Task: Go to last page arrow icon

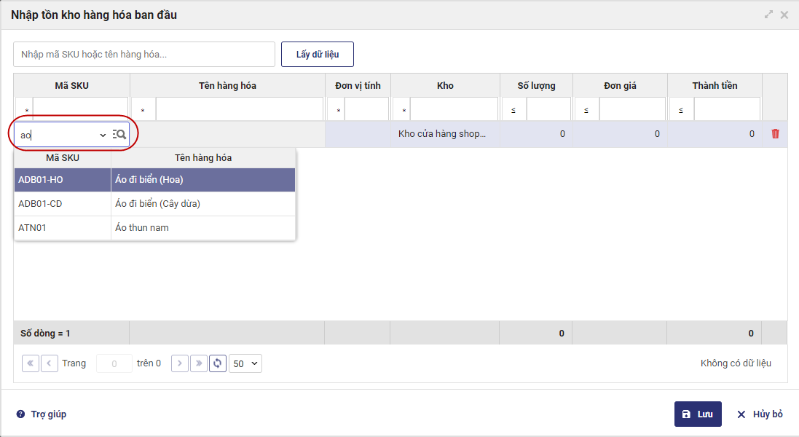Action: tap(198, 363)
